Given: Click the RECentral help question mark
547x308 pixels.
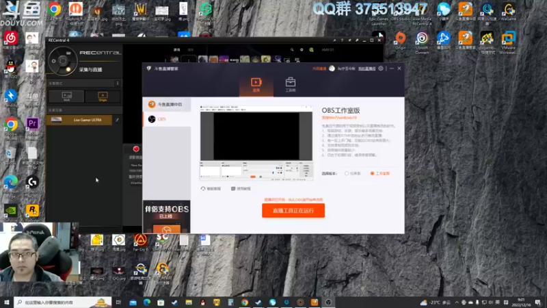Looking at the screenshot, I should pyautogui.click(x=342, y=40).
